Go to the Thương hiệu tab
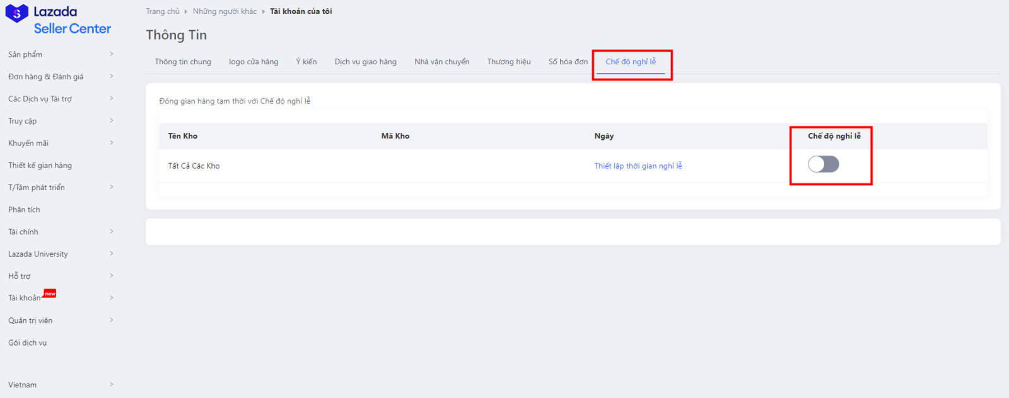This screenshot has height=398, width=1009. [508, 62]
